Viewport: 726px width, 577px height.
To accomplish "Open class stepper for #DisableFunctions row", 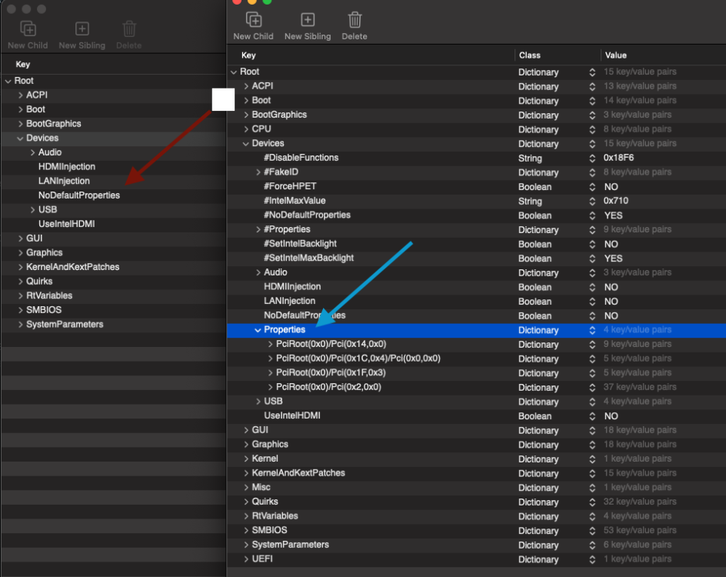I will click(x=592, y=158).
